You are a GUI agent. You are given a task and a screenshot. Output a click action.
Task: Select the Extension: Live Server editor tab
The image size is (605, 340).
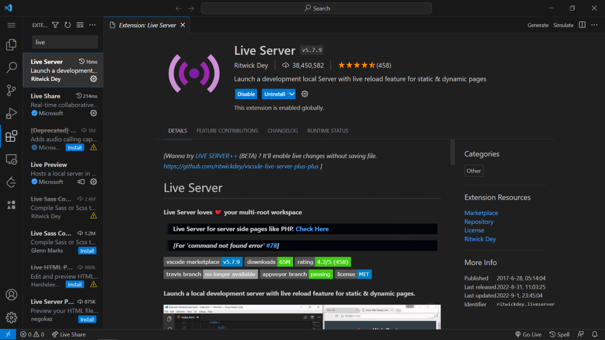[x=147, y=25]
